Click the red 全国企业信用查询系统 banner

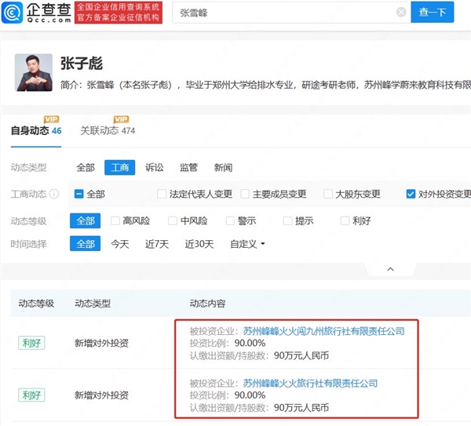coord(119,13)
